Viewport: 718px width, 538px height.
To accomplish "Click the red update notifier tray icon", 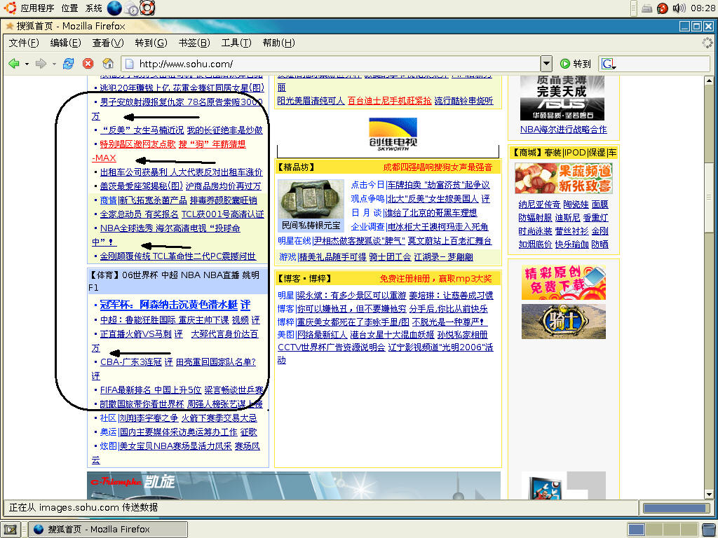I will tap(662, 8).
